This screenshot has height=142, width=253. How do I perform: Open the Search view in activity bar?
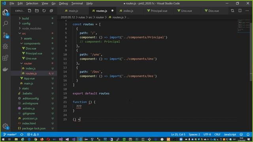5,24
